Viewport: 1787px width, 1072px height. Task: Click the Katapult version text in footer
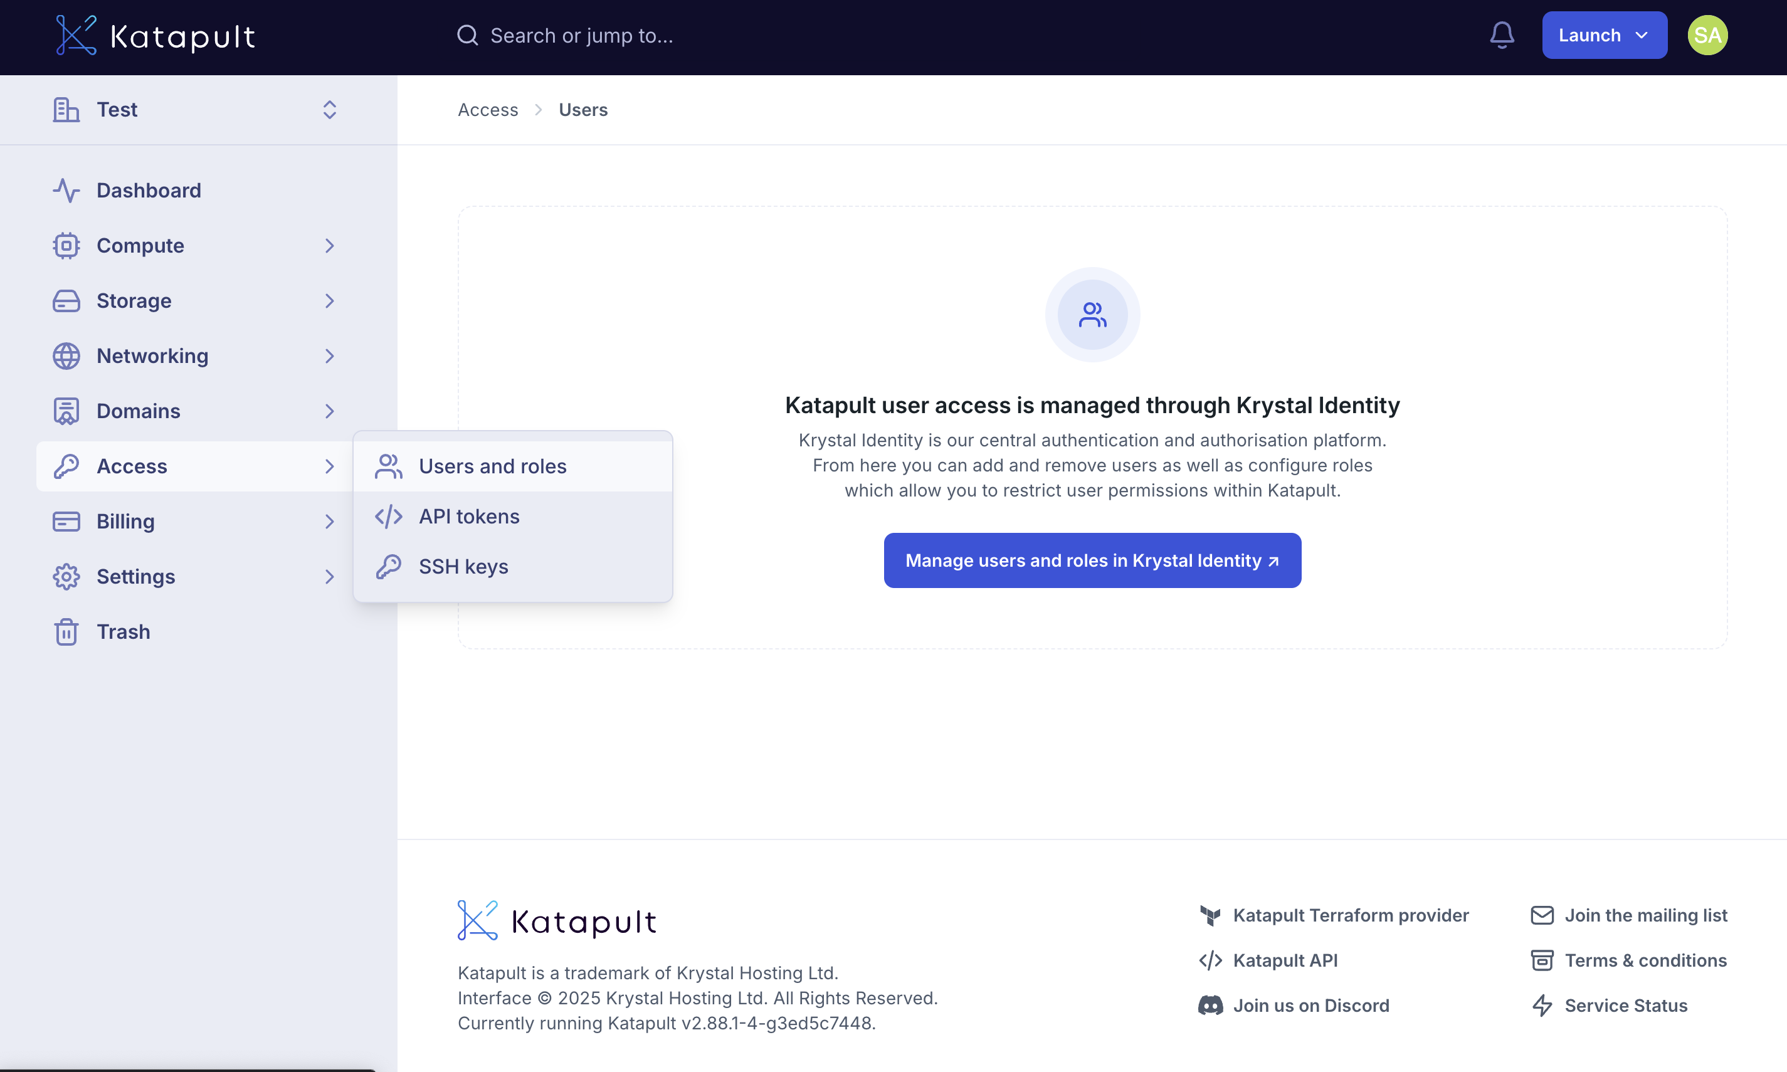pos(666,1024)
